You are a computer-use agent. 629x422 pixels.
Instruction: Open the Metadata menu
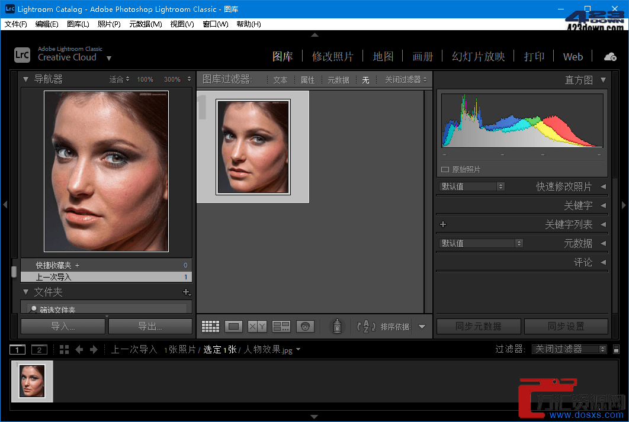pos(146,24)
